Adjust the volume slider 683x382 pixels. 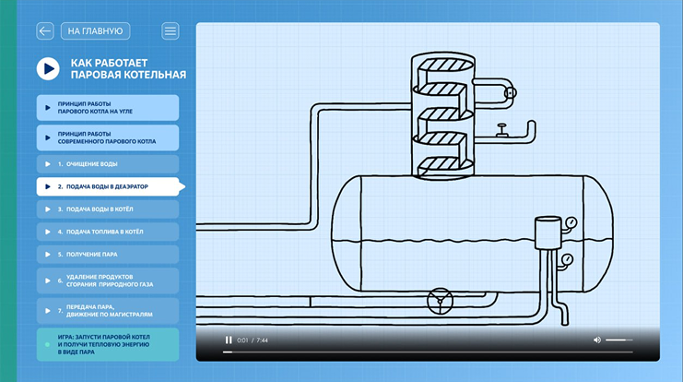[618, 340]
